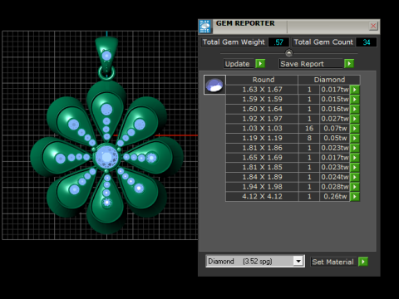This screenshot has height=299, width=399.
Task: Select the 1.94 X 1.98 size cell
Action: pyautogui.click(x=262, y=187)
